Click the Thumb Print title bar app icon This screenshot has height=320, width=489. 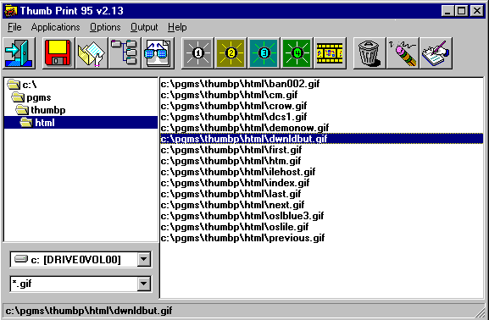[11, 11]
